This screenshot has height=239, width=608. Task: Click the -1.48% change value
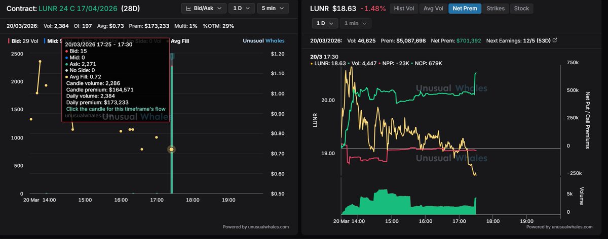pyautogui.click(x=372, y=9)
